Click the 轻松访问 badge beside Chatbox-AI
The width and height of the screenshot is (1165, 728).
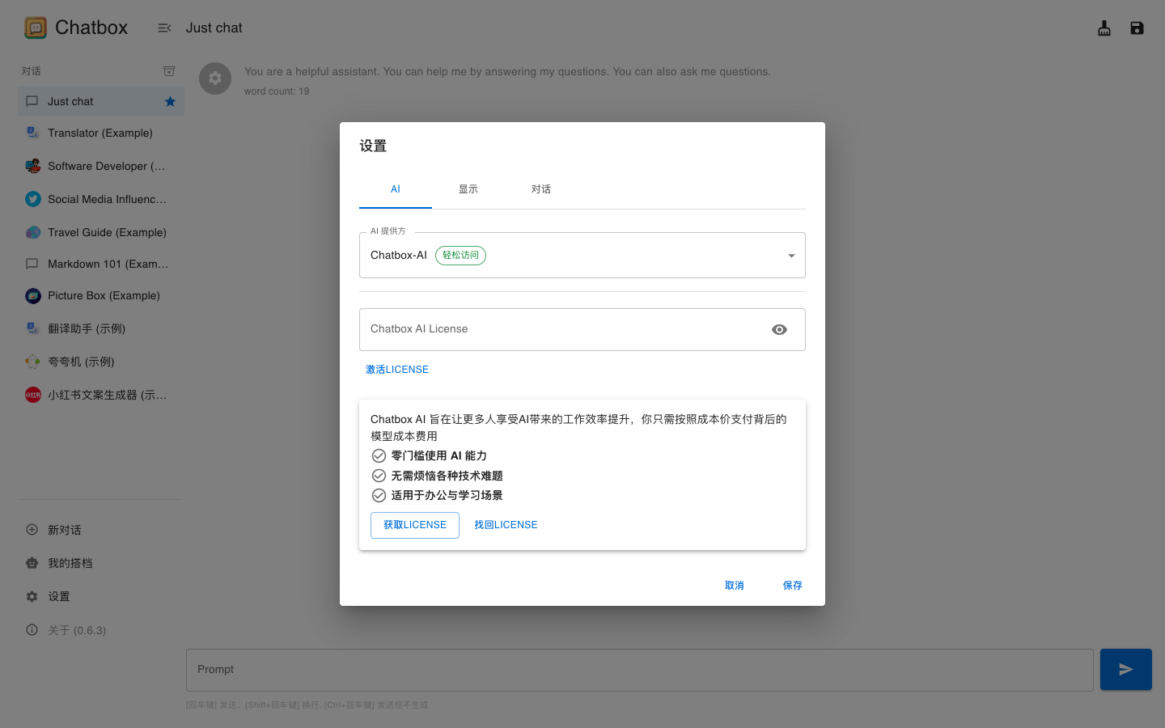click(460, 255)
